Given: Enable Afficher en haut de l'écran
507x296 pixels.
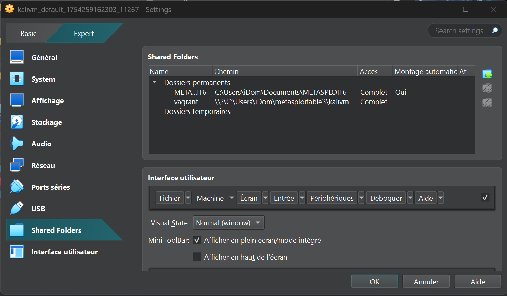Looking at the screenshot, I should point(197,257).
